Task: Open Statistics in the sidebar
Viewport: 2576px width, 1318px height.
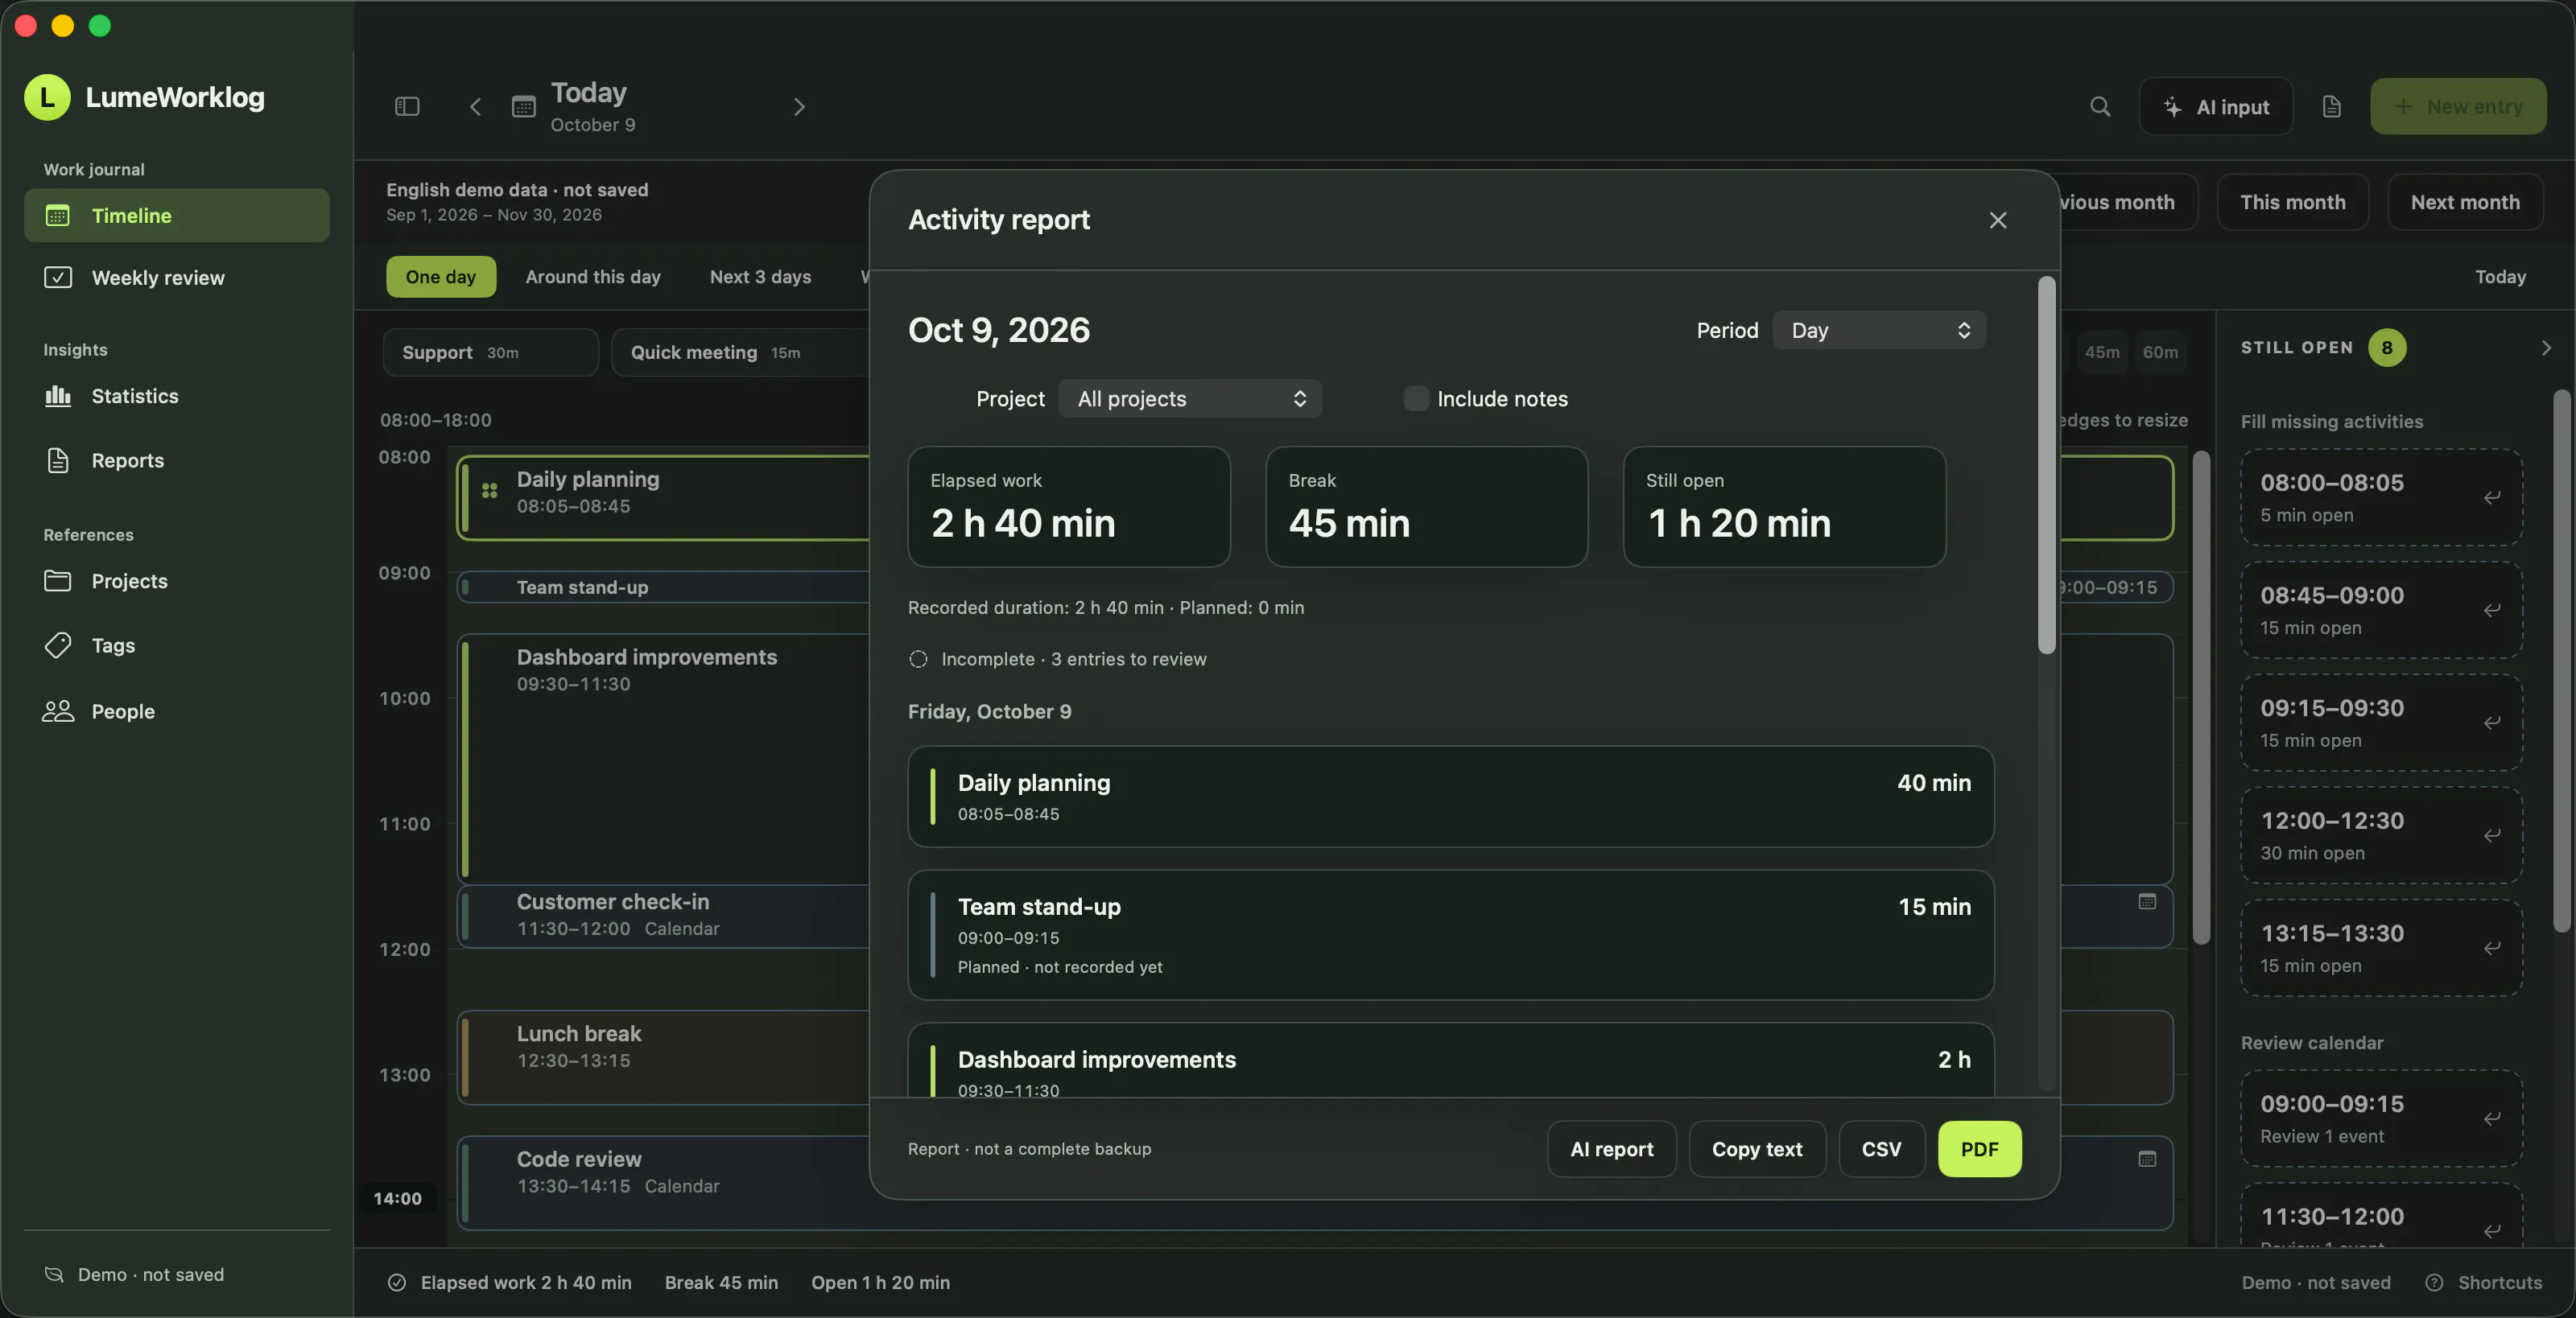Action: tap(177, 396)
